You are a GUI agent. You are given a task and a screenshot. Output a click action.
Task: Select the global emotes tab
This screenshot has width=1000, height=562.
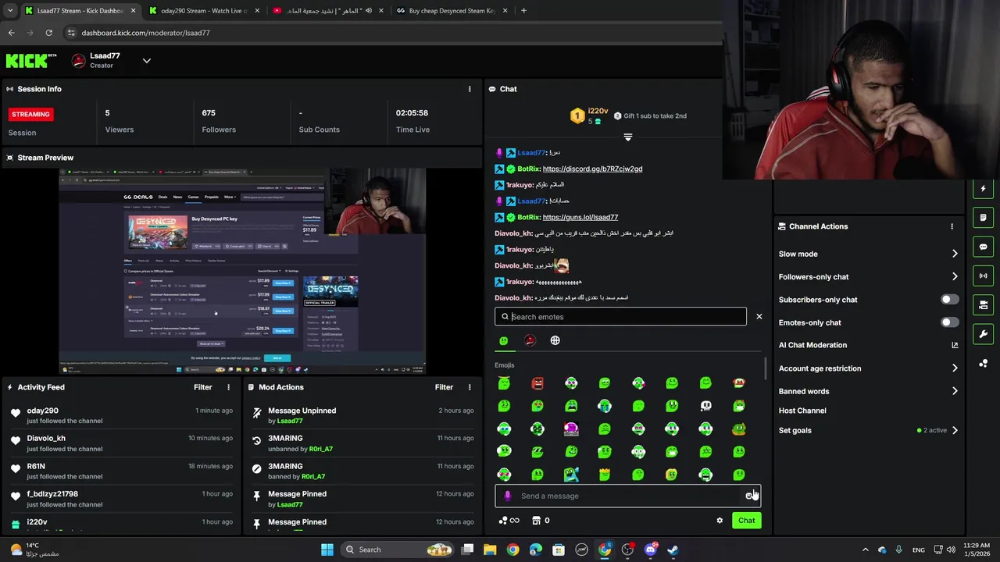click(x=555, y=340)
